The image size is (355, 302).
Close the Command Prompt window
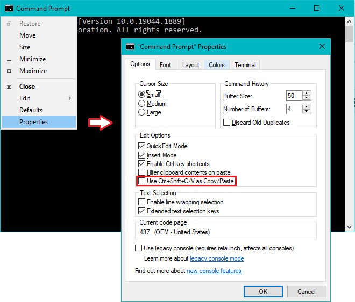(342, 9)
